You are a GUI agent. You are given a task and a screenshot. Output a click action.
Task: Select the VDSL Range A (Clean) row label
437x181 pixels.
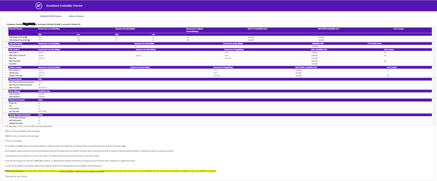click(17, 37)
